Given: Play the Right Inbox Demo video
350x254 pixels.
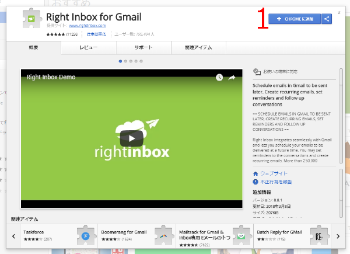Looking at the screenshot, I should (131, 138).
